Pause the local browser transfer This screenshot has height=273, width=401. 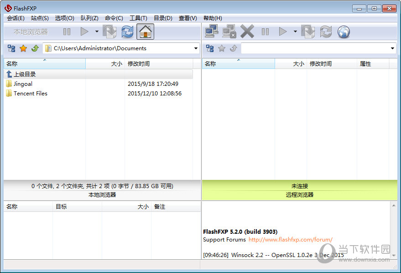click(67, 31)
